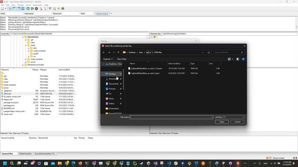
Task: Open the File menu
Action: (x=2, y=5)
